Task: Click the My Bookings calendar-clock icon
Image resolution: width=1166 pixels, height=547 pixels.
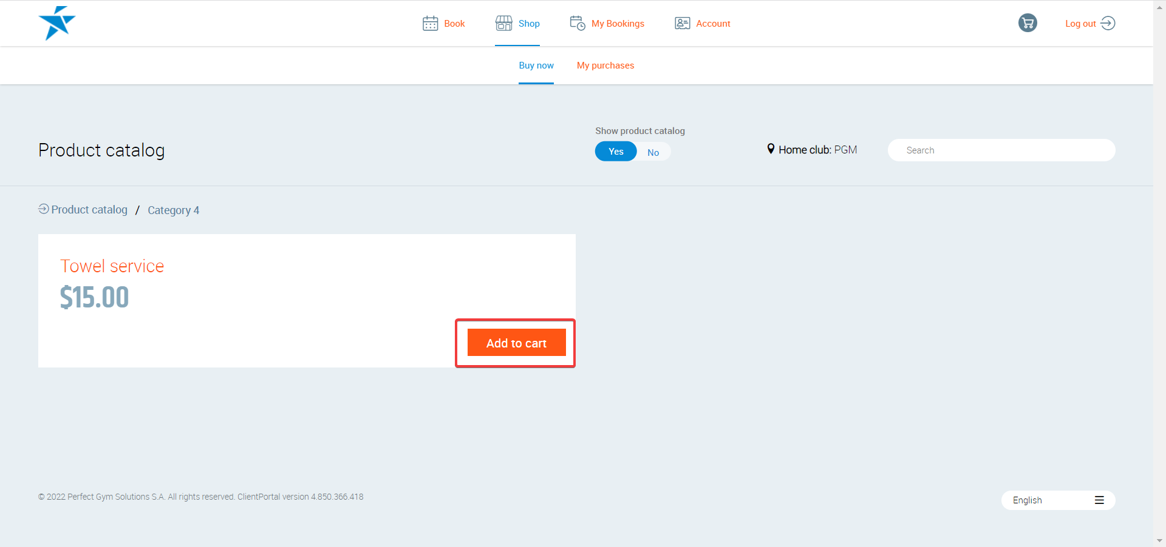Action: coord(577,23)
